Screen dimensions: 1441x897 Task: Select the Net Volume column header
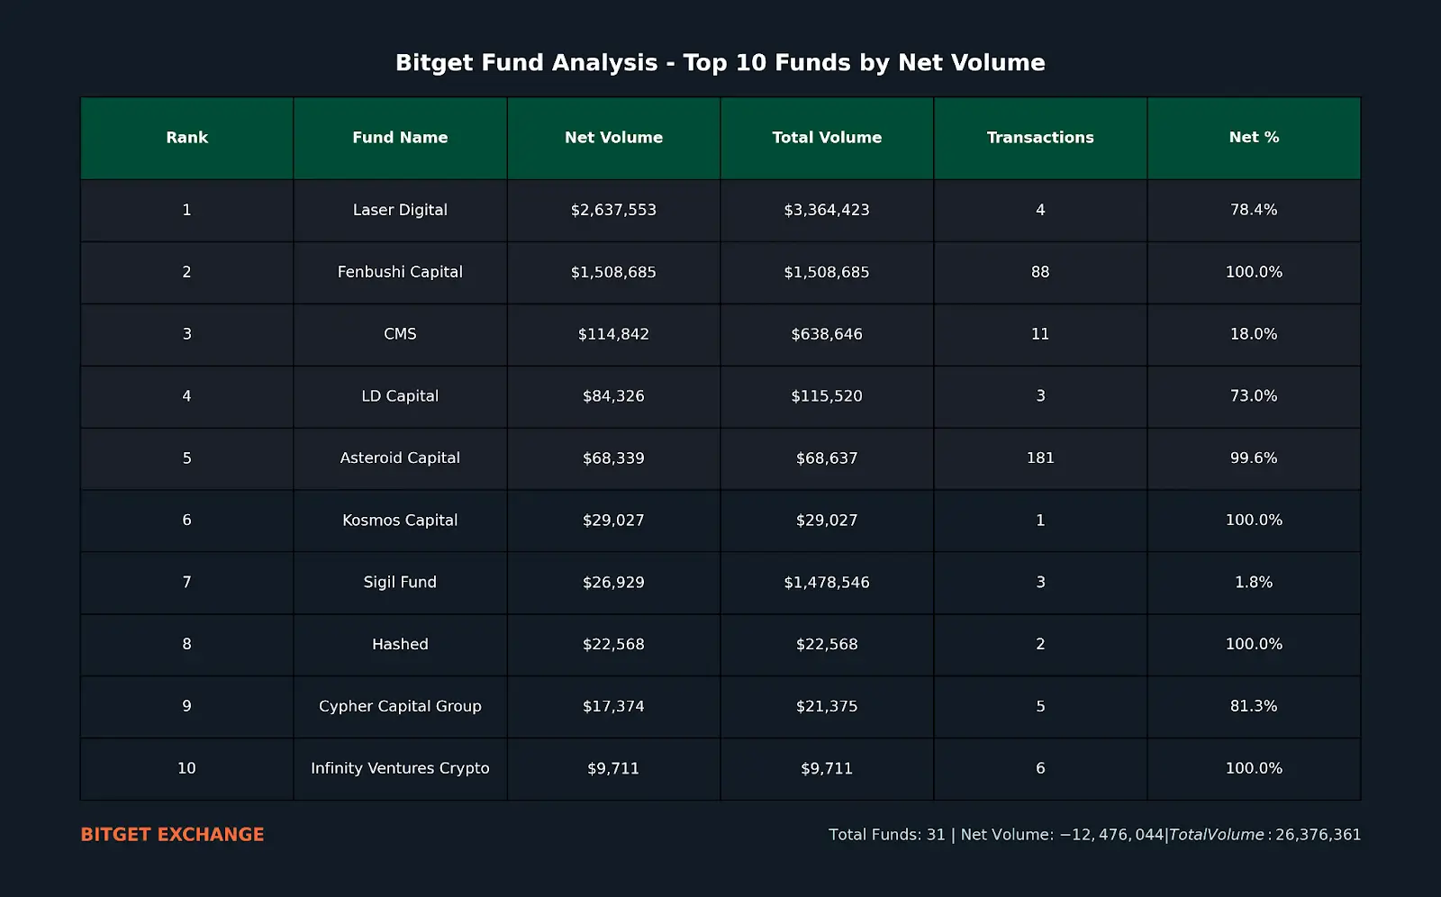[x=613, y=138]
